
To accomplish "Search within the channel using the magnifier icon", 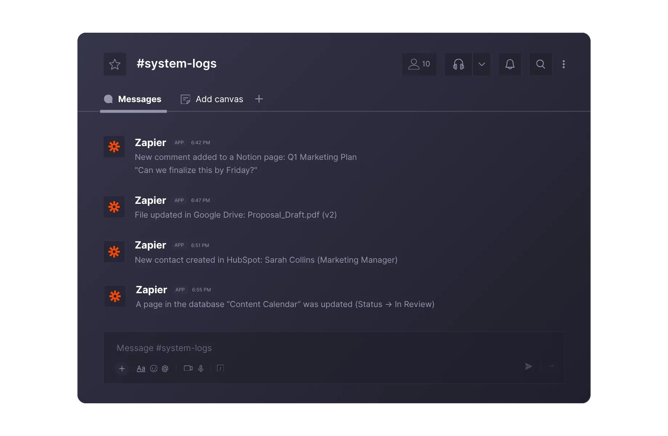I will pos(540,64).
